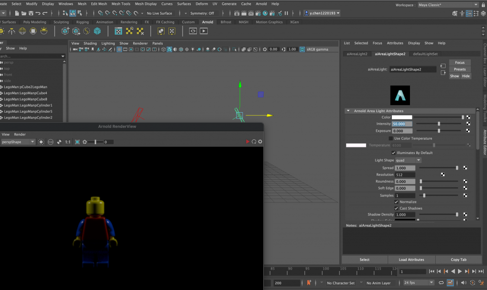Click the Presets button
This screenshot has width=487, height=290.
point(460,69)
